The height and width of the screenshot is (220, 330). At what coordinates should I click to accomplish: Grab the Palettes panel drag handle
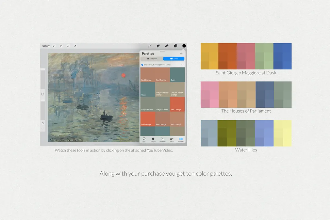[x=162, y=51]
